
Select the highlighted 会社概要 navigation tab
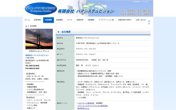tap(48, 20)
